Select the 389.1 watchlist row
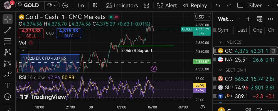The height and width of the screenshot is (111, 278). coord(245,96)
